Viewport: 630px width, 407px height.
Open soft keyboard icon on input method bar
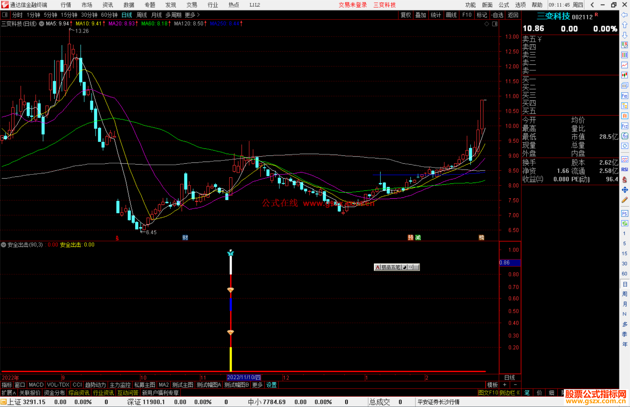(416, 267)
